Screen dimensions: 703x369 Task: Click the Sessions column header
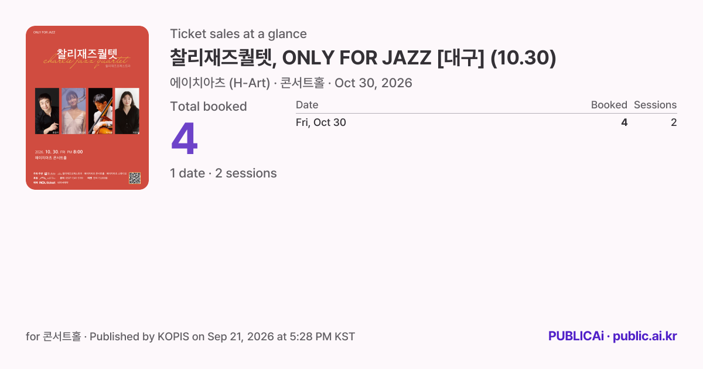655,105
